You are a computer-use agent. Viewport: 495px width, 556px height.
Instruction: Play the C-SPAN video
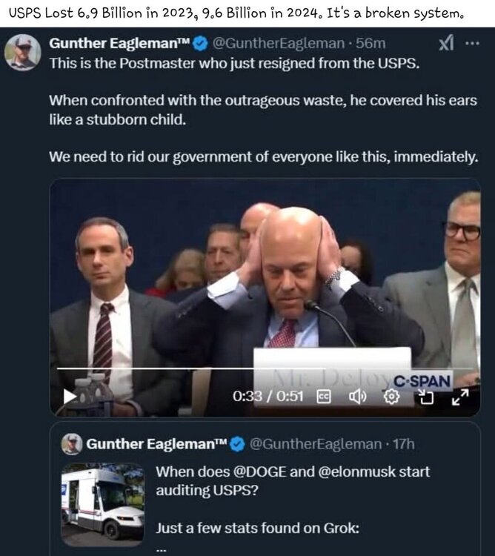tap(70, 396)
